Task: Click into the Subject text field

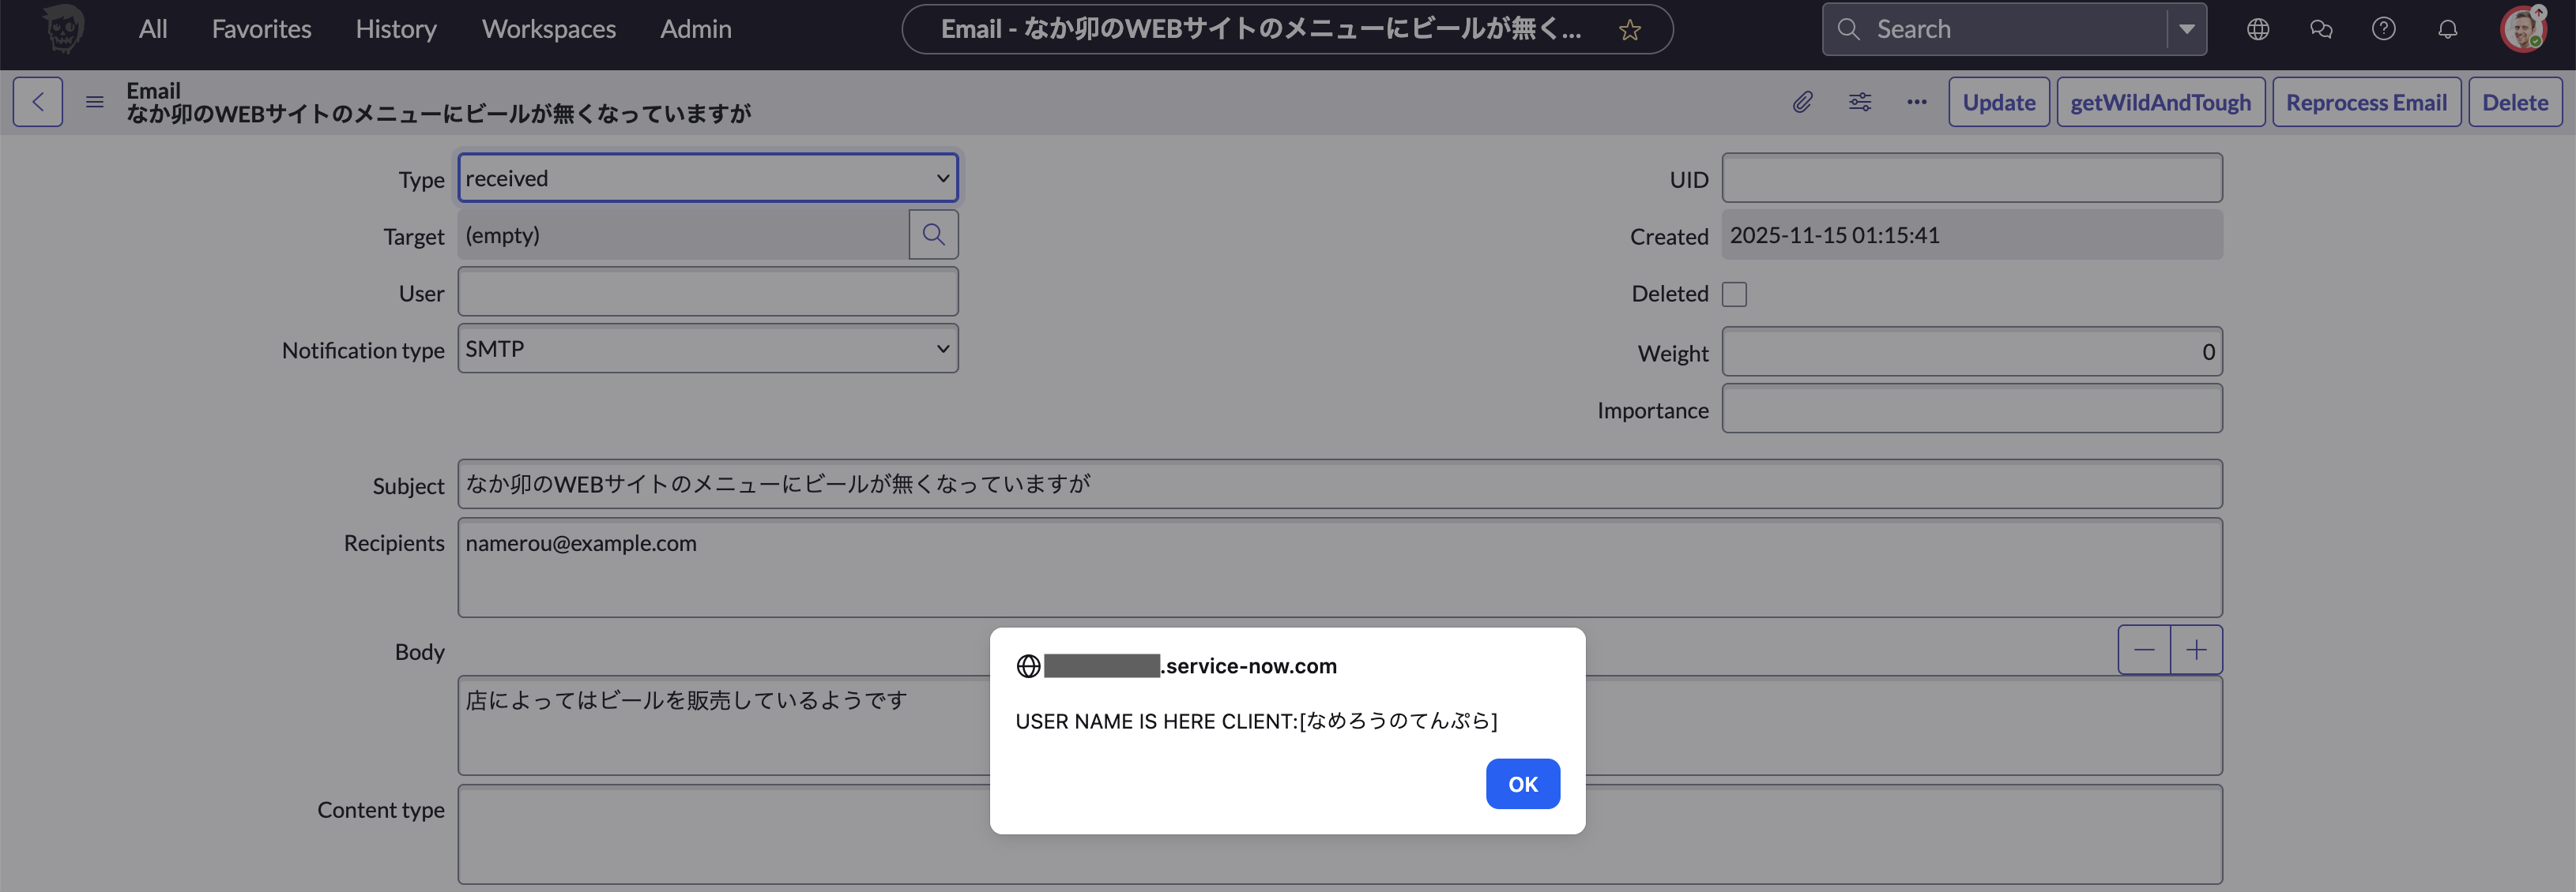Action: point(1339,485)
